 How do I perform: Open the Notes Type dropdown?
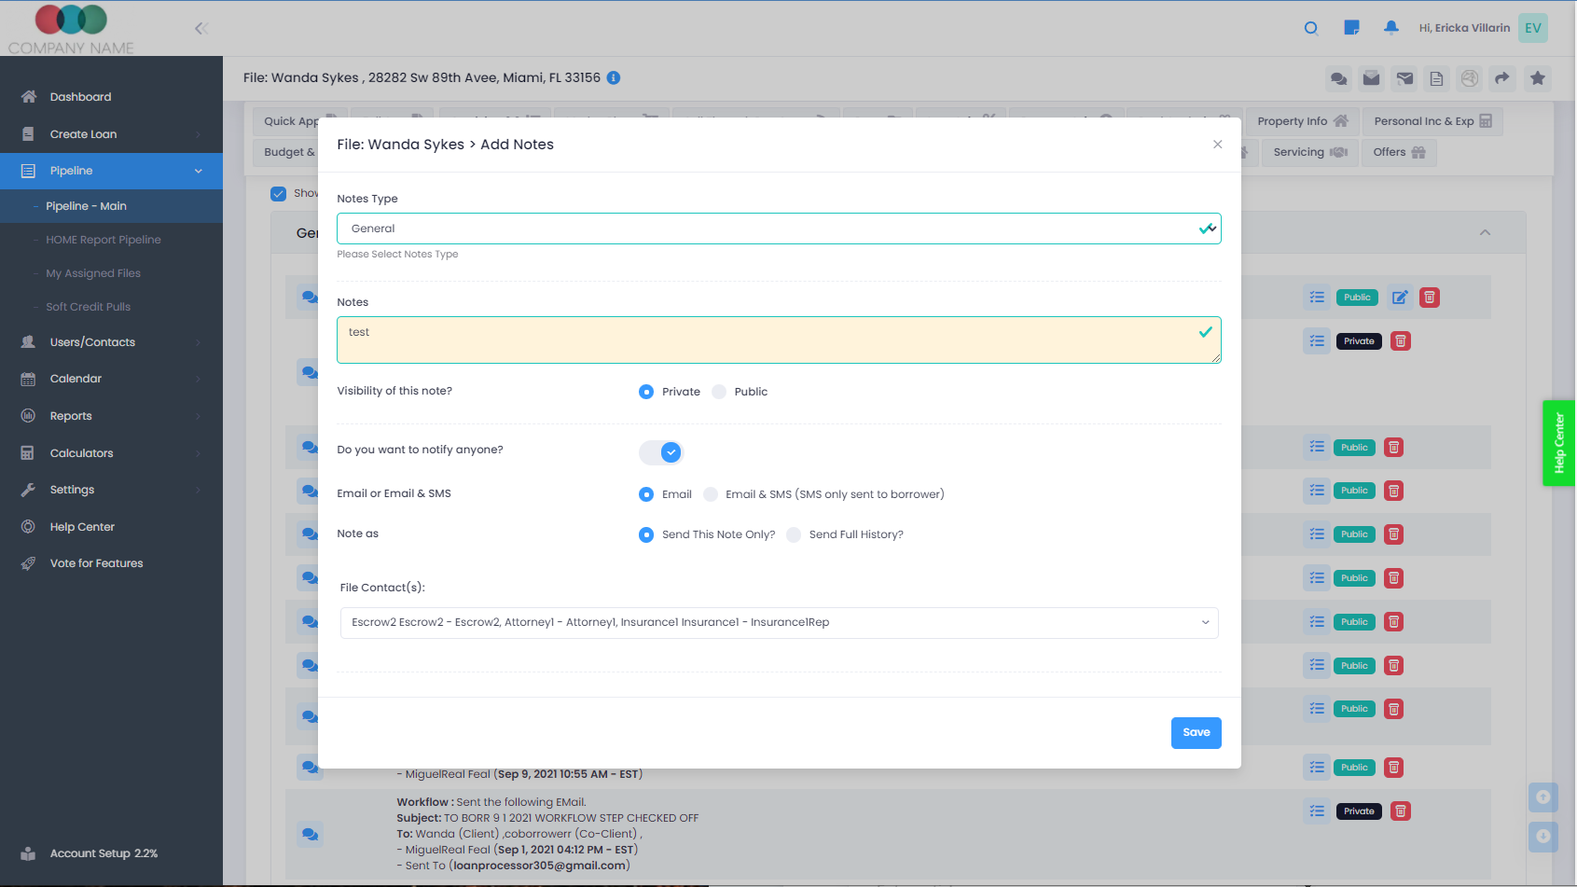pyautogui.click(x=778, y=229)
